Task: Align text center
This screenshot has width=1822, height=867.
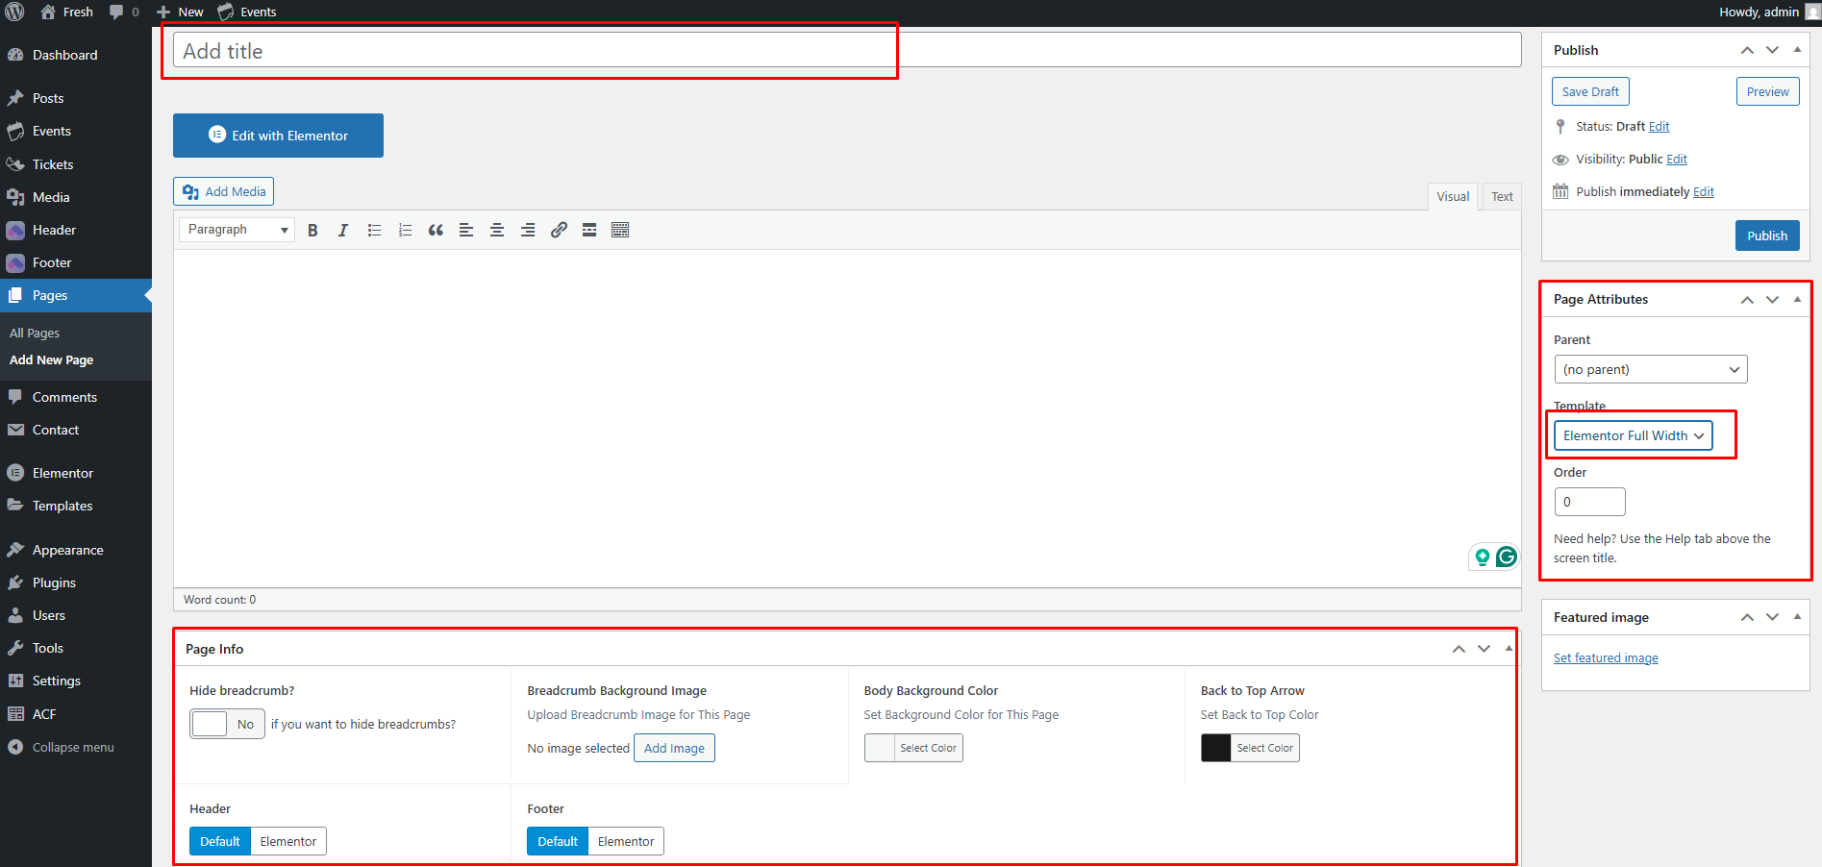Action: pos(497,230)
